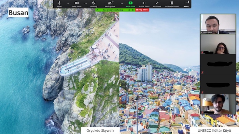Viewport: 239px width, 134px height.
Task: Click the 'You are screen sharing' status text
Action: pyautogui.click(x=113, y=10)
